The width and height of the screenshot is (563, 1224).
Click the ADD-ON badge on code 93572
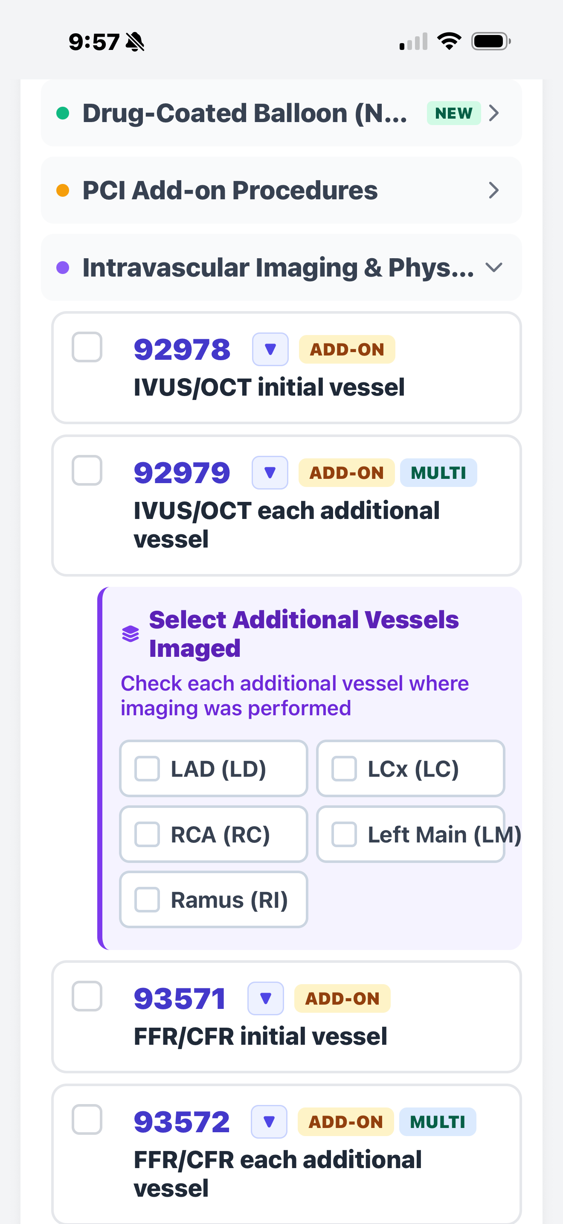(x=345, y=1122)
